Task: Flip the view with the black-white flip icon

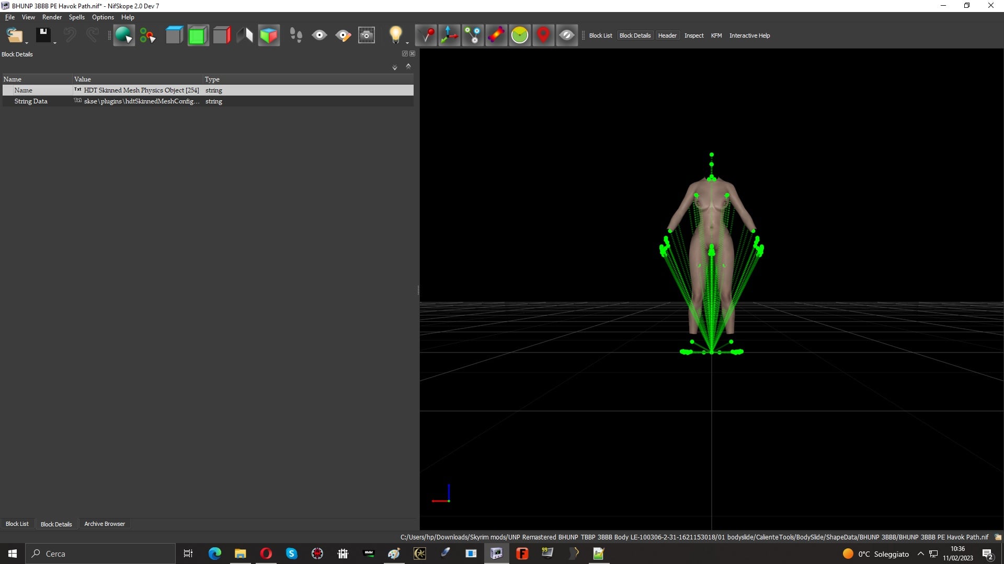Action: (245, 36)
